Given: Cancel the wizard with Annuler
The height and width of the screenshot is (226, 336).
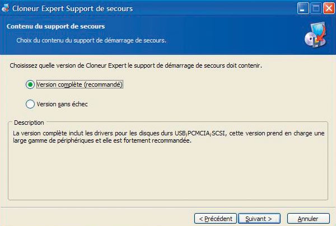Looking at the screenshot, I should pos(308,219).
